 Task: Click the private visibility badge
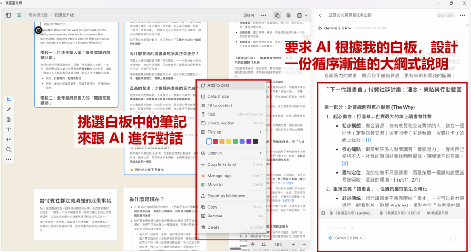446,15
